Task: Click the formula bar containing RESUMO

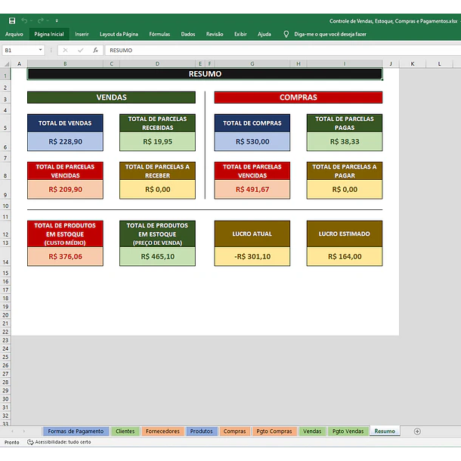Action: [x=282, y=51]
